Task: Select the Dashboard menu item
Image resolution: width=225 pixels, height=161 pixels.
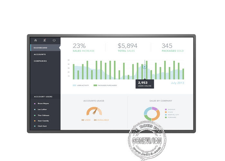Action: point(40,48)
